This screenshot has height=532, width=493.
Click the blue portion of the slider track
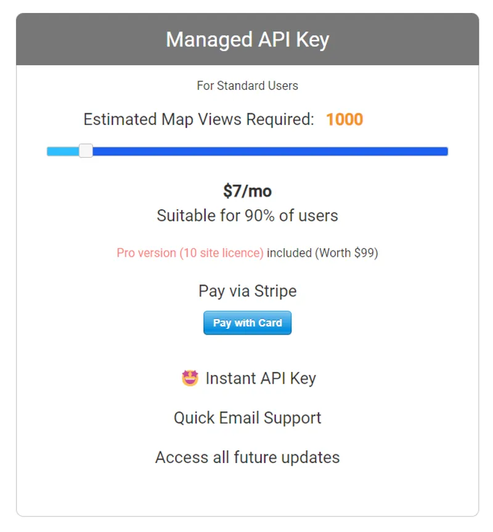click(265, 150)
